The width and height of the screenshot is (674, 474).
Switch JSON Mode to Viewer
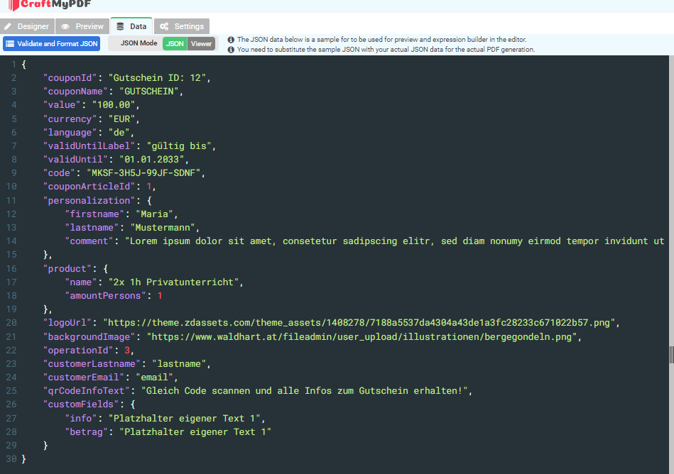[201, 44]
